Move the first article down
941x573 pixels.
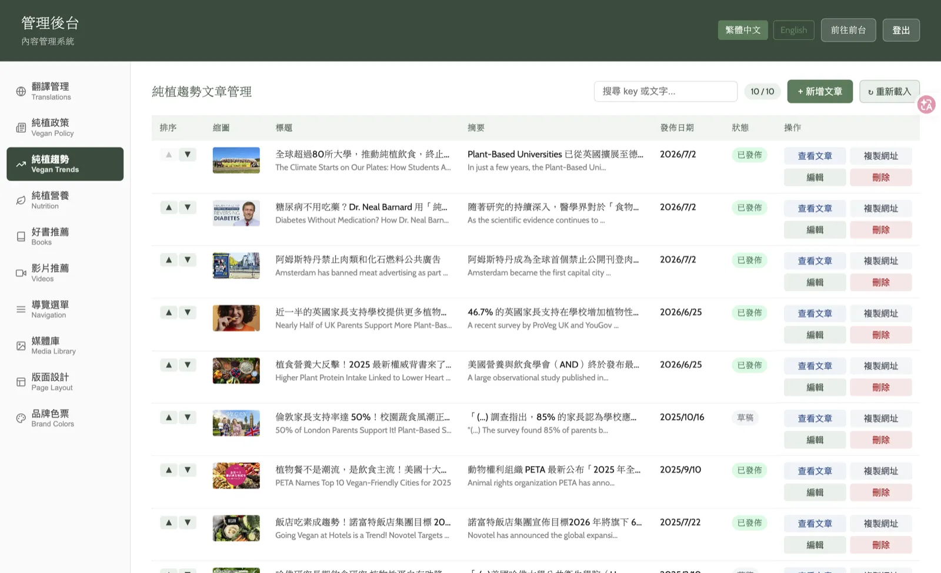pyautogui.click(x=188, y=155)
